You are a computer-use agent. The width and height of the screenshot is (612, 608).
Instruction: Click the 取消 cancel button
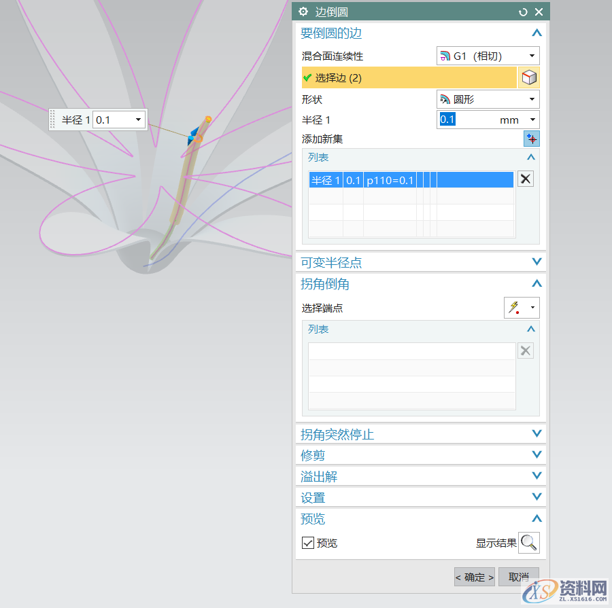pos(518,576)
